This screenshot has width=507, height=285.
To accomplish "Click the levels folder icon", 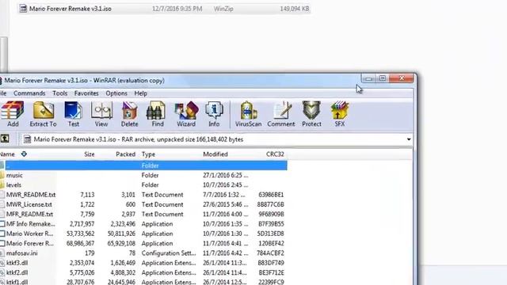I will [x=2, y=184].
